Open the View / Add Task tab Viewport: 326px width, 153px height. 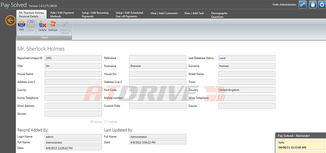coord(194,13)
